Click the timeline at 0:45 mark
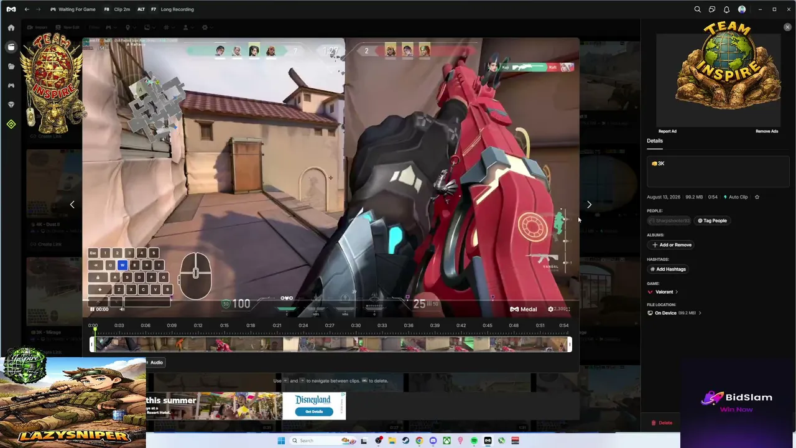The image size is (796, 448). 488,325
